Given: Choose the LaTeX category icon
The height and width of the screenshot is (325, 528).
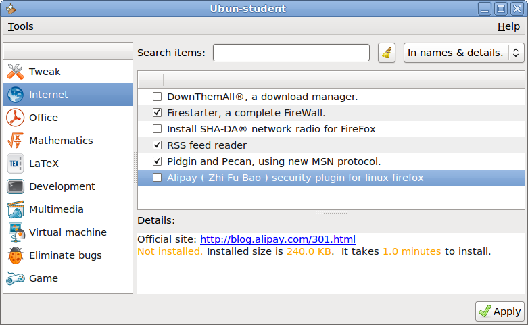Looking at the screenshot, I should pyautogui.click(x=16, y=164).
